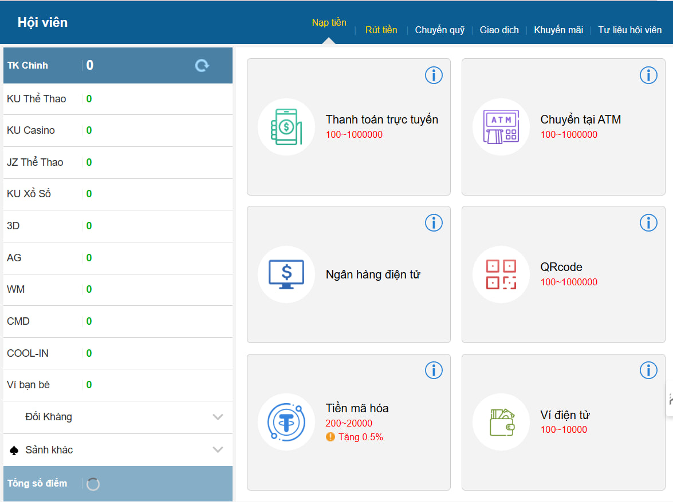
Task: Open info icon on Chuyển tại ATM card
Action: (x=648, y=75)
